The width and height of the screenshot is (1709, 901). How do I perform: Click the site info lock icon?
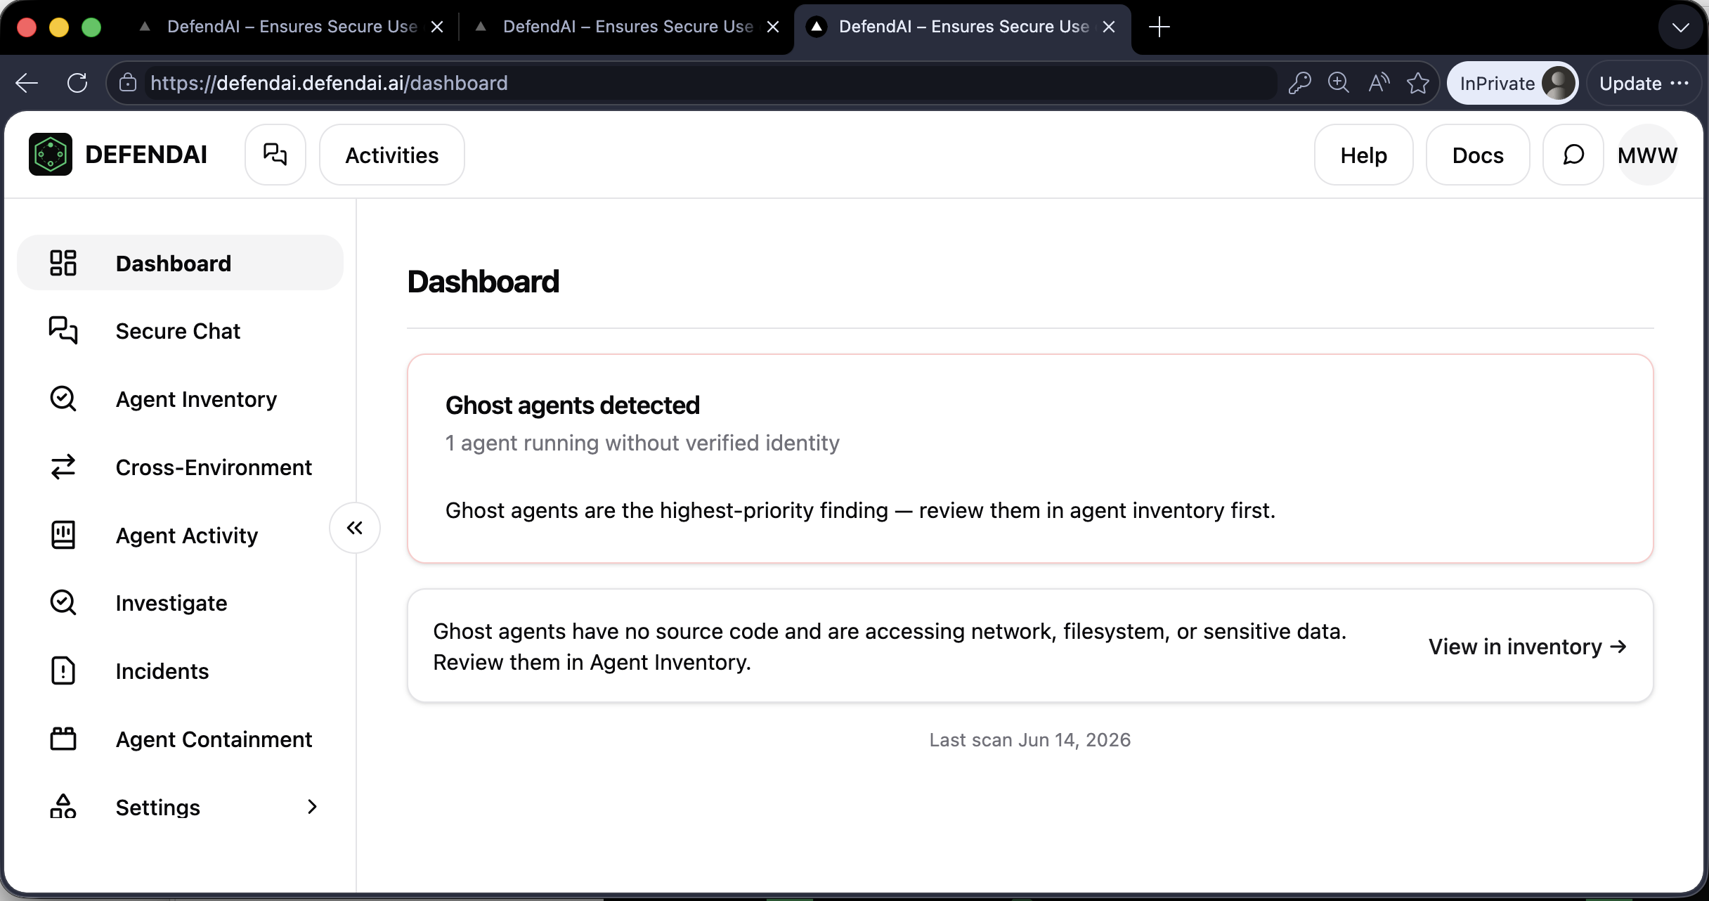tap(127, 83)
